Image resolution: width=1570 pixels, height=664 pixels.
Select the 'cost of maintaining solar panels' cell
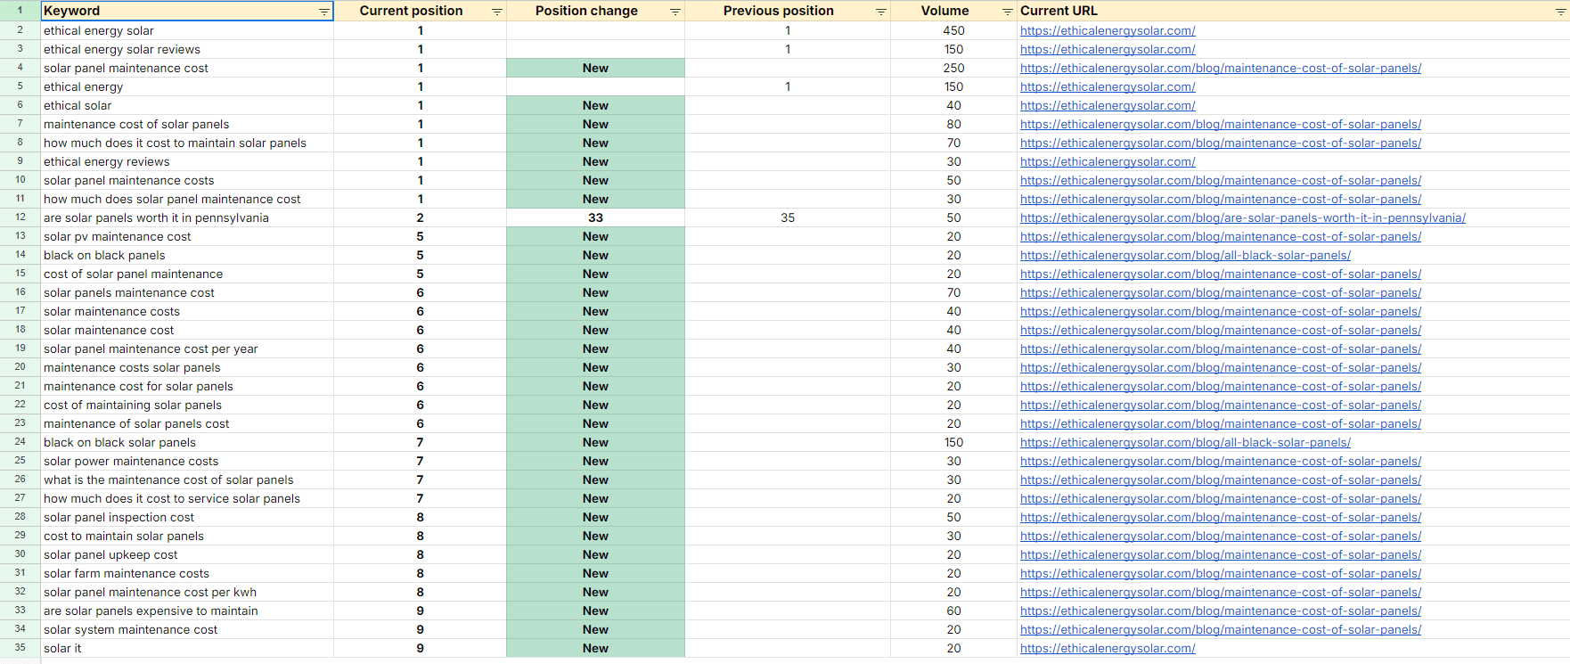click(187, 405)
